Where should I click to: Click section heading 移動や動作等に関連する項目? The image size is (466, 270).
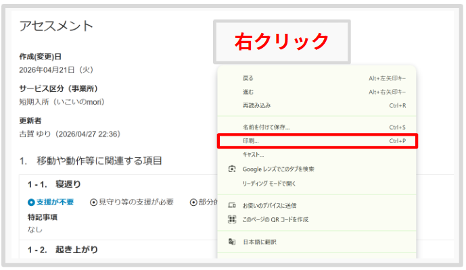99,161
